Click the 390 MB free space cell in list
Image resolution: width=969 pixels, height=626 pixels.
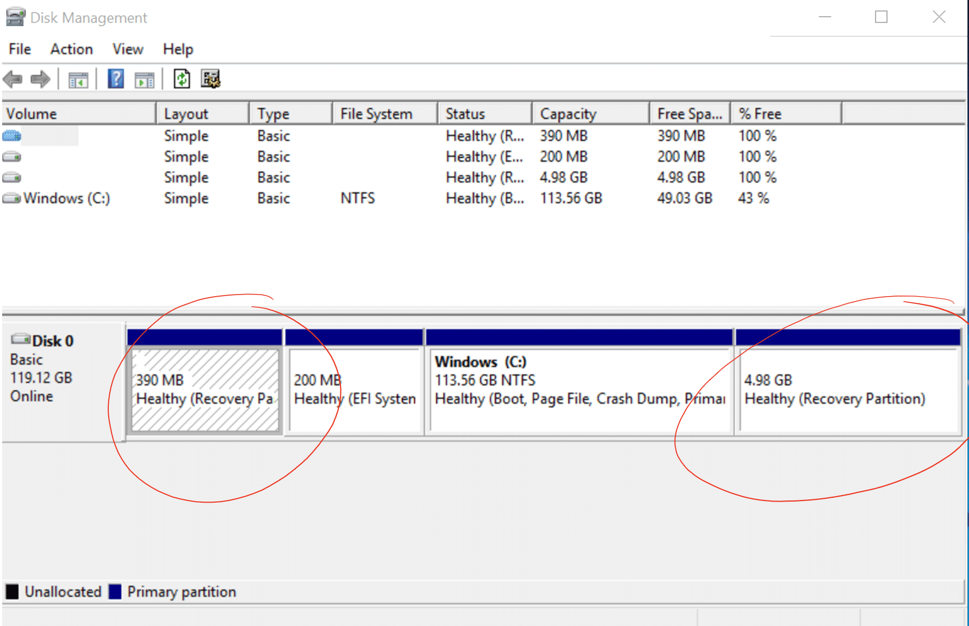pos(681,136)
